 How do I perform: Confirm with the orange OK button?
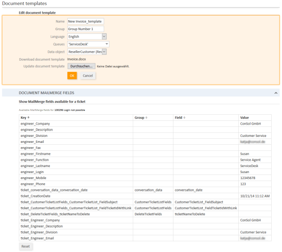click(x=72, y=76)
